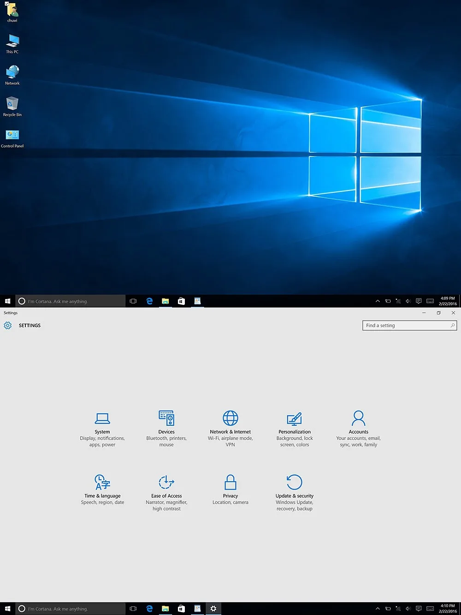Launch Edge from the upper taskbar
The width and height of the screenshot is (461, 615).
coord(149,301)
